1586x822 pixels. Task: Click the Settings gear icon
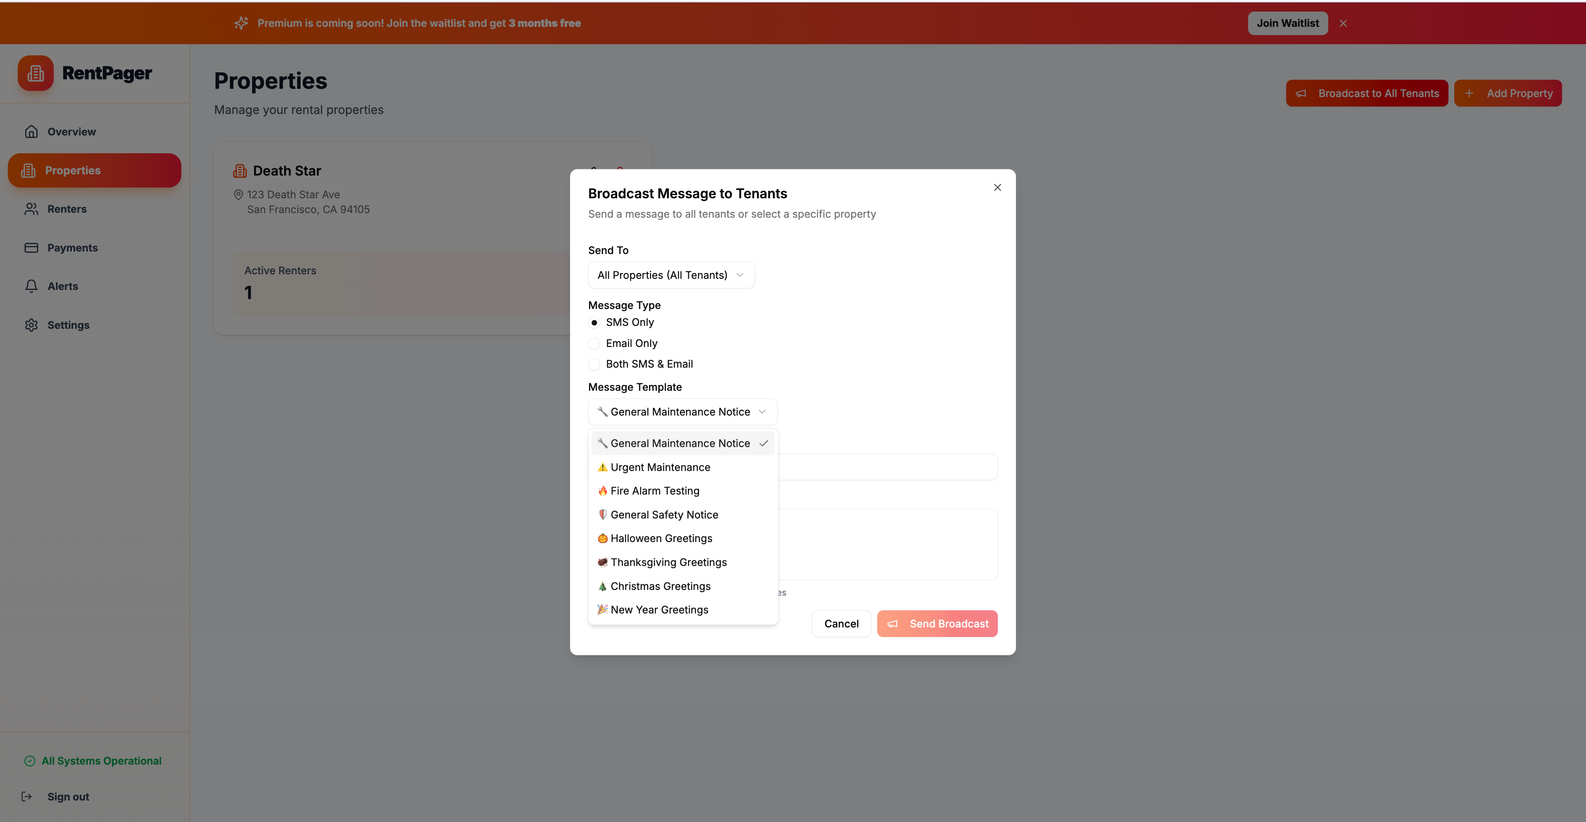31,325
